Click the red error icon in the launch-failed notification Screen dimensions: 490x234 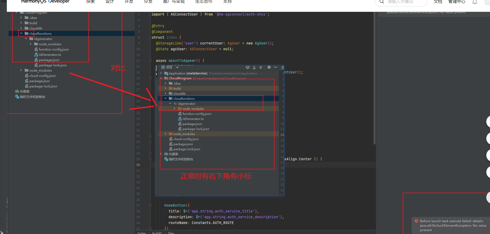(x=416, y=221)
